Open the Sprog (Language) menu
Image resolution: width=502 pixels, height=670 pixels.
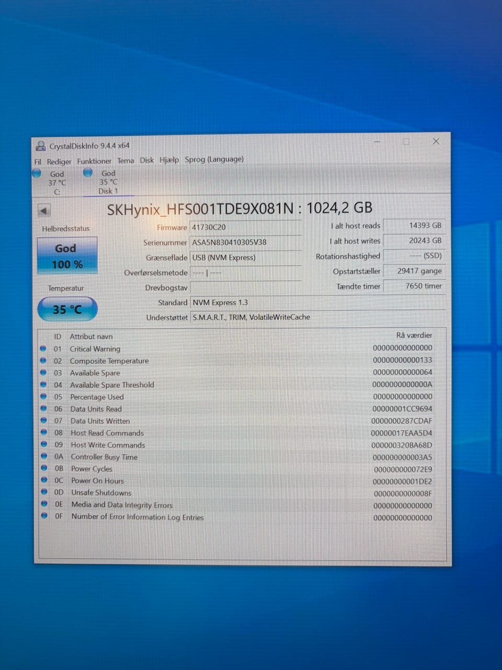[214, 159]
